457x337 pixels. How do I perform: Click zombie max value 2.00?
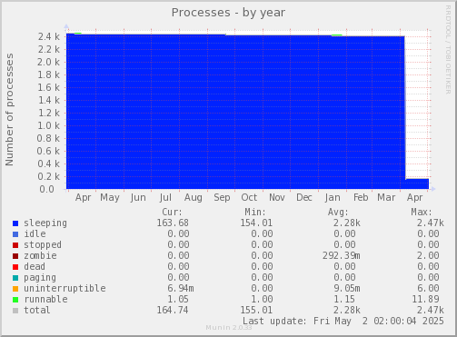coord(428,255)
